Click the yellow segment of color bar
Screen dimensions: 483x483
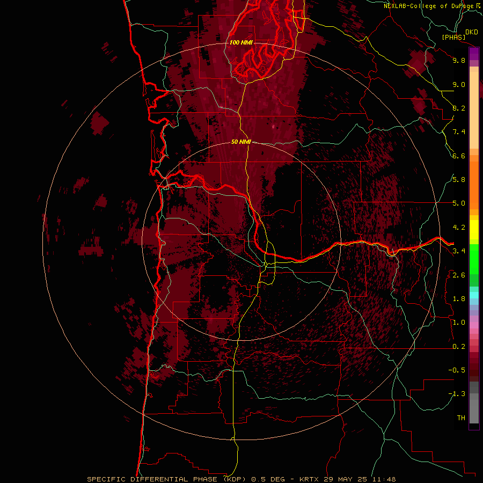(x=474, y=230)
